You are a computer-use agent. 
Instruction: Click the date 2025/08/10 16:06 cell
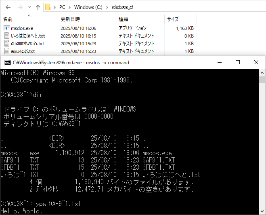78,28
